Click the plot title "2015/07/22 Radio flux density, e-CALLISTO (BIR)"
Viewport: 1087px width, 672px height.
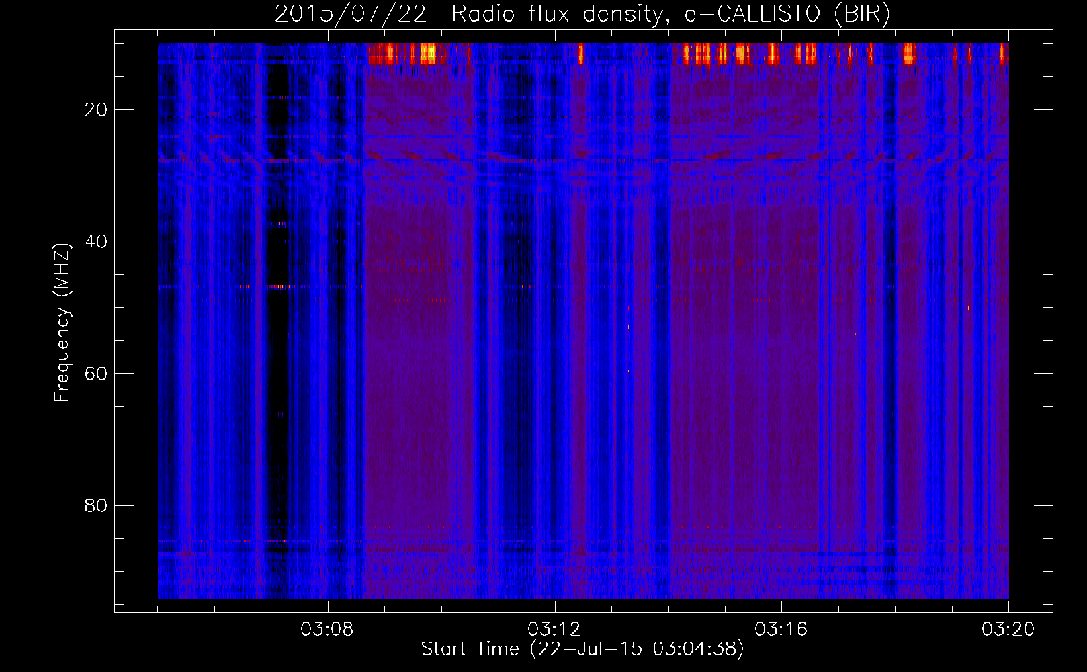(x=582, y=14)
